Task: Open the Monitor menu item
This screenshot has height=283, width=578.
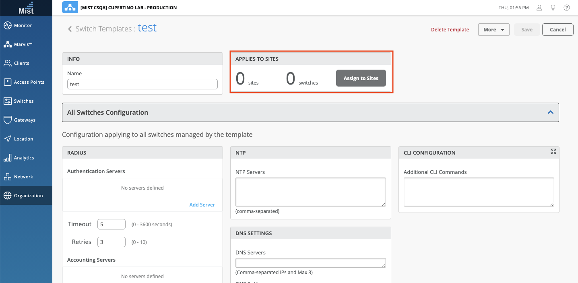Action: click(23, 25)
